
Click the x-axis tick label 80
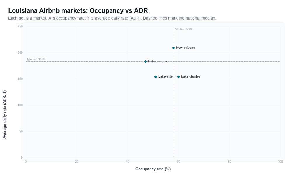(230, 162)
